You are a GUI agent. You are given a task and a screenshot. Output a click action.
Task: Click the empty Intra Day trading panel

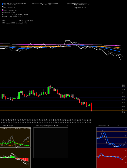tap(51, 143)
